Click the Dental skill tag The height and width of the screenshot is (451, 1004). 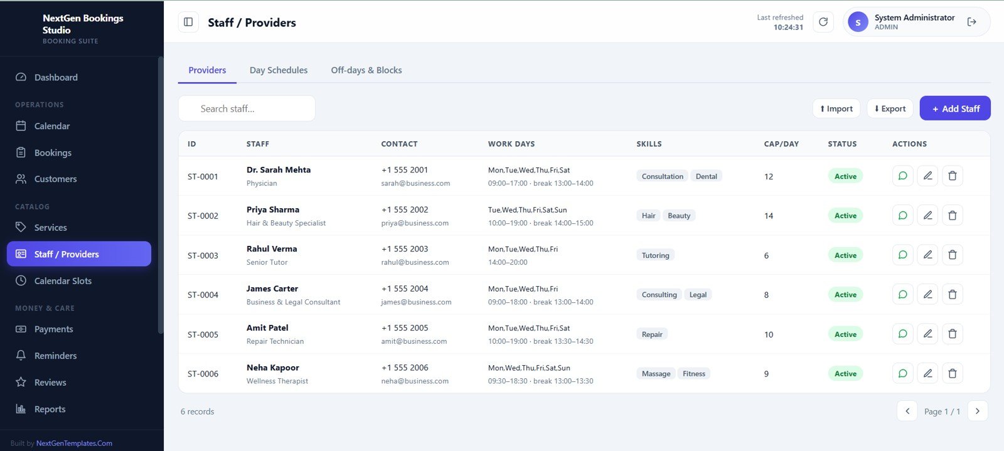(706, 176)
